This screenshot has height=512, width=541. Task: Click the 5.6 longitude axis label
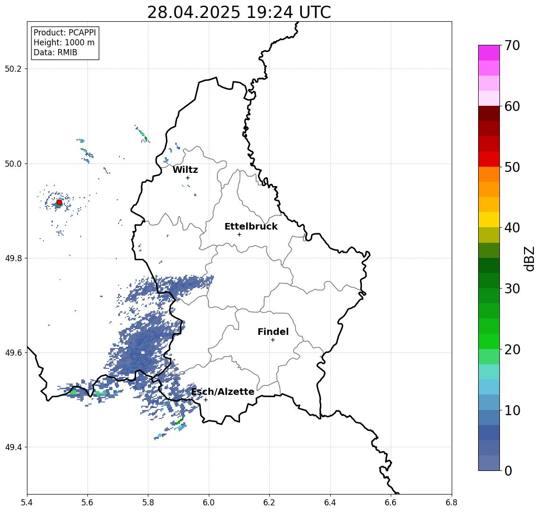click(x=87, y=503)
